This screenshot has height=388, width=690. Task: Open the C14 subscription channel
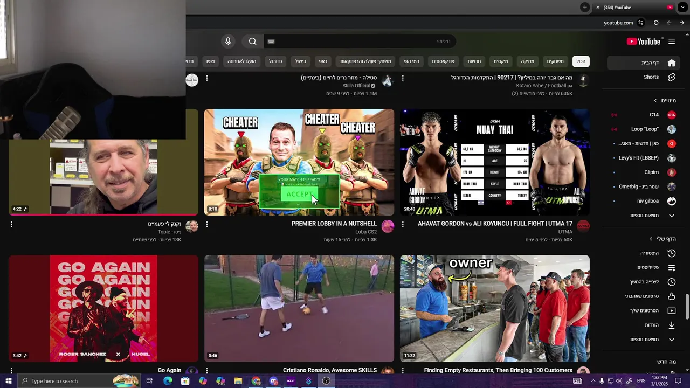pyautogui.click(x=643, y=115)
